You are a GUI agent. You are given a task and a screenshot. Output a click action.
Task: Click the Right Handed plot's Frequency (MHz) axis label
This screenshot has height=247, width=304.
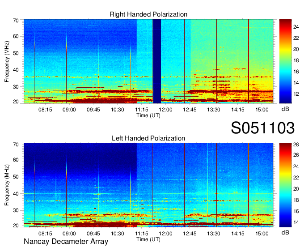click(x=7, y=61)
